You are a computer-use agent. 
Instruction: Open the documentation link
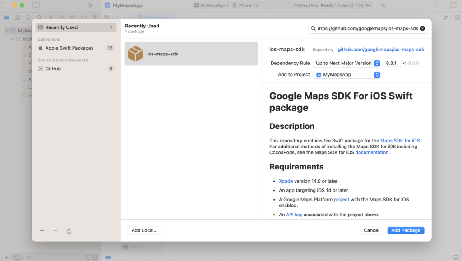pos(372,152)
